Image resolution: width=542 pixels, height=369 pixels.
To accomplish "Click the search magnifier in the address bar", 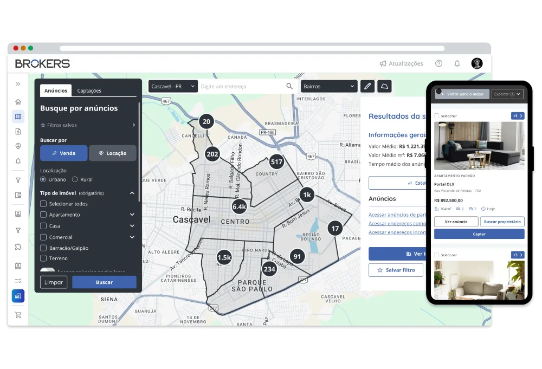I will (x=289, y=86).
